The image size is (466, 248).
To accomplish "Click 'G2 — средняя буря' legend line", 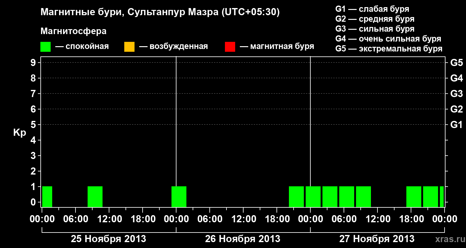I will [x=375, y=19].
